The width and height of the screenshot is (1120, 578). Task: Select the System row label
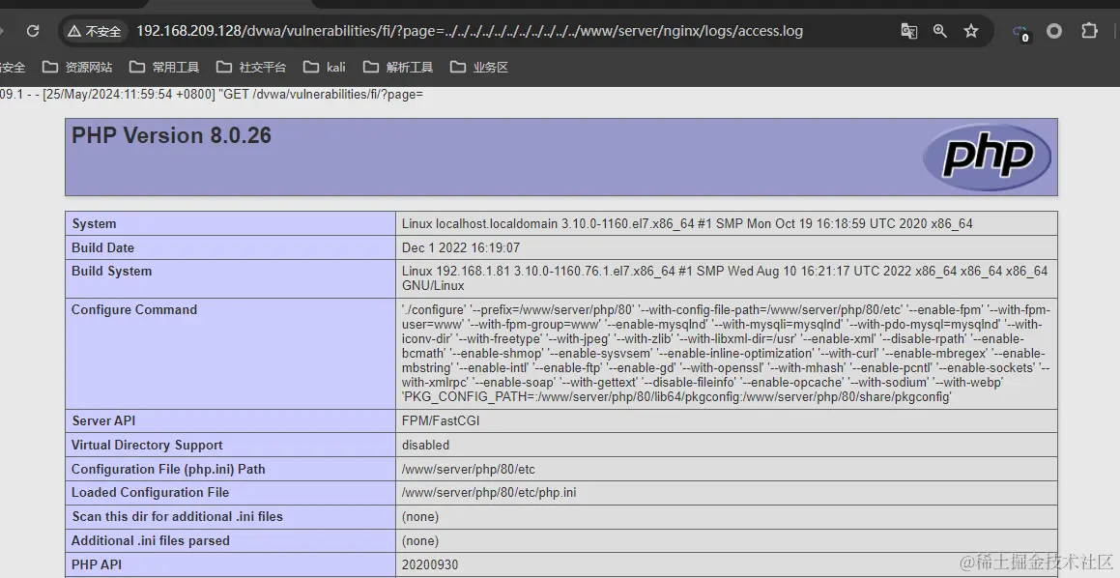tap(94, 223)
